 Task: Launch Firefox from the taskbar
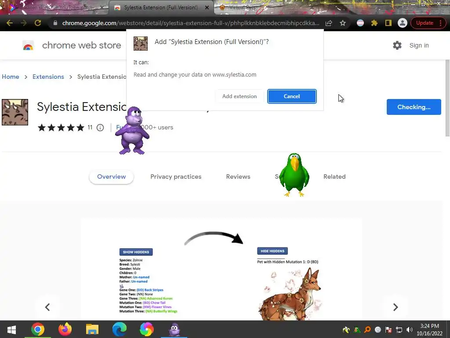point(65,329)
